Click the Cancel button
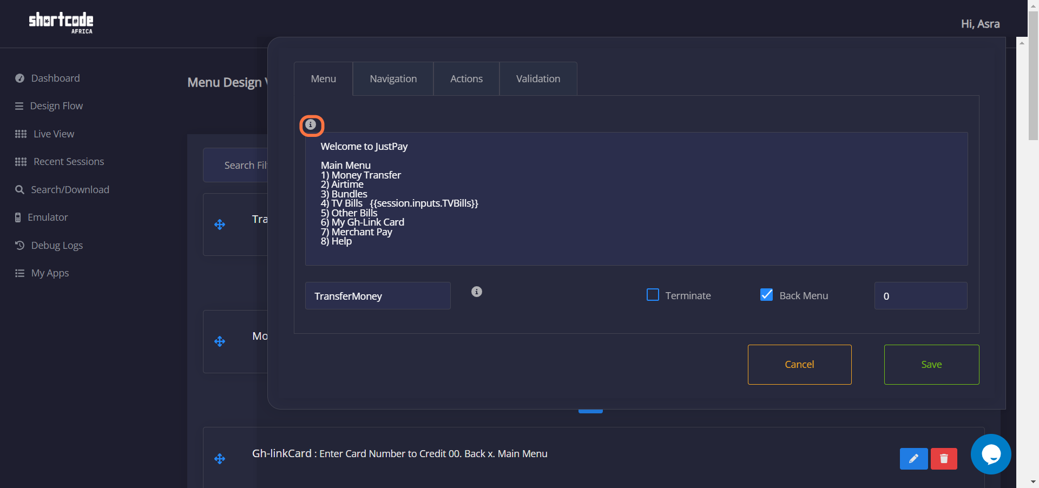 tap(800, 365)
